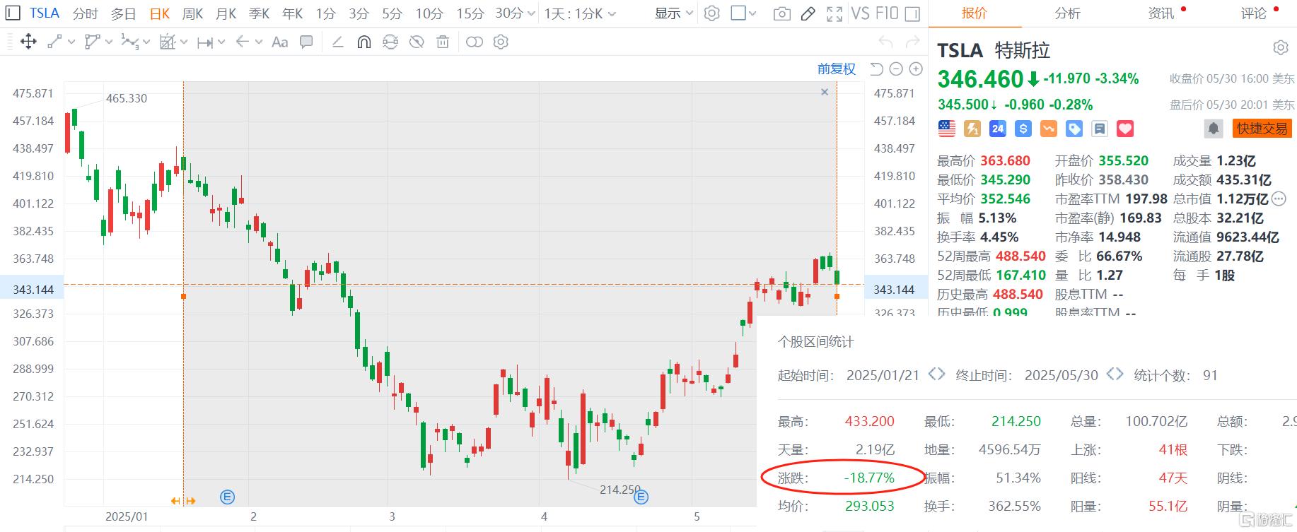1297x532 pixels.
Task: Expand the 30分 interval dropdown
Action: [x=530, y=13]
